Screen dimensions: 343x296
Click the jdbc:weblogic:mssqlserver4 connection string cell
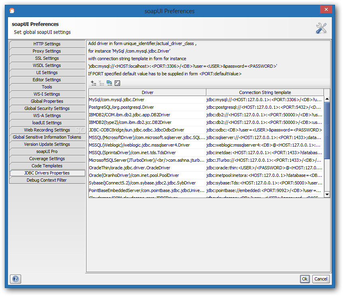tap(265, 145)
